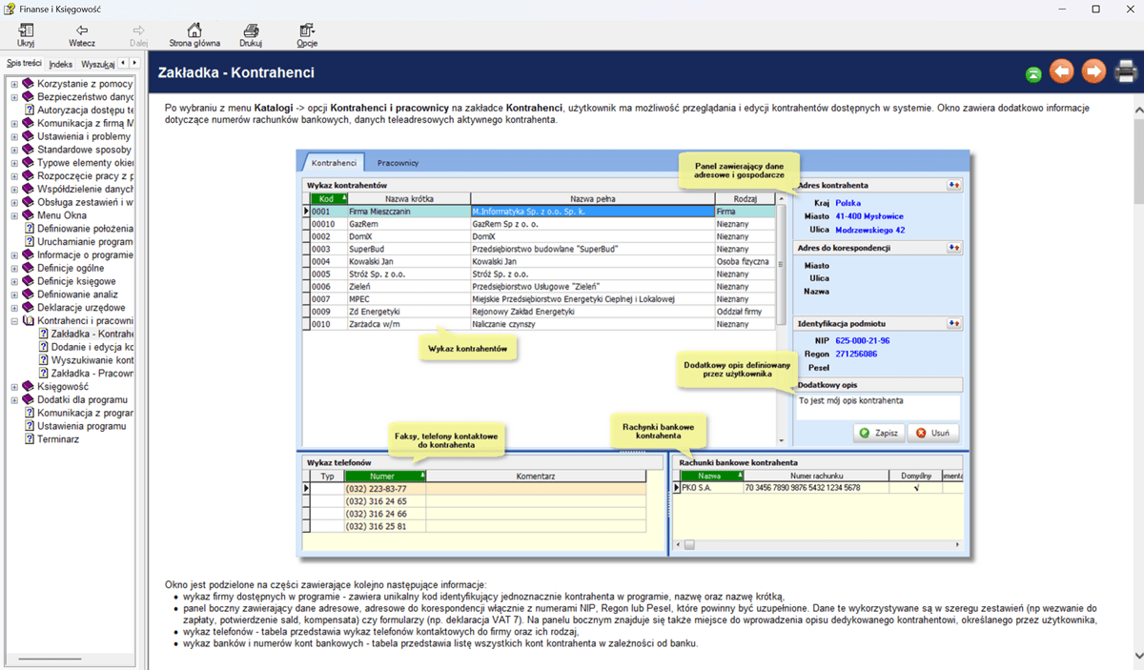Collapse the Kontrahenci i pracownicy tree node
Screen dimensions: 1144x670
tap(14, 321)
